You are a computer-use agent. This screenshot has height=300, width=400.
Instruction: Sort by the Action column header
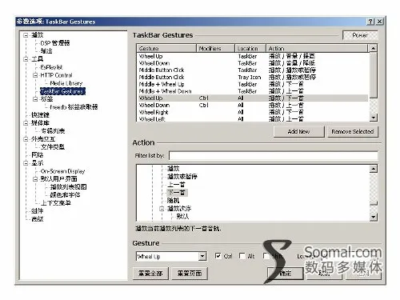[317, 49]
